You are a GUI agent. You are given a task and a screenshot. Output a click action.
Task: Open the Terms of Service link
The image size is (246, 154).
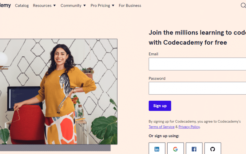coord(161,127)
